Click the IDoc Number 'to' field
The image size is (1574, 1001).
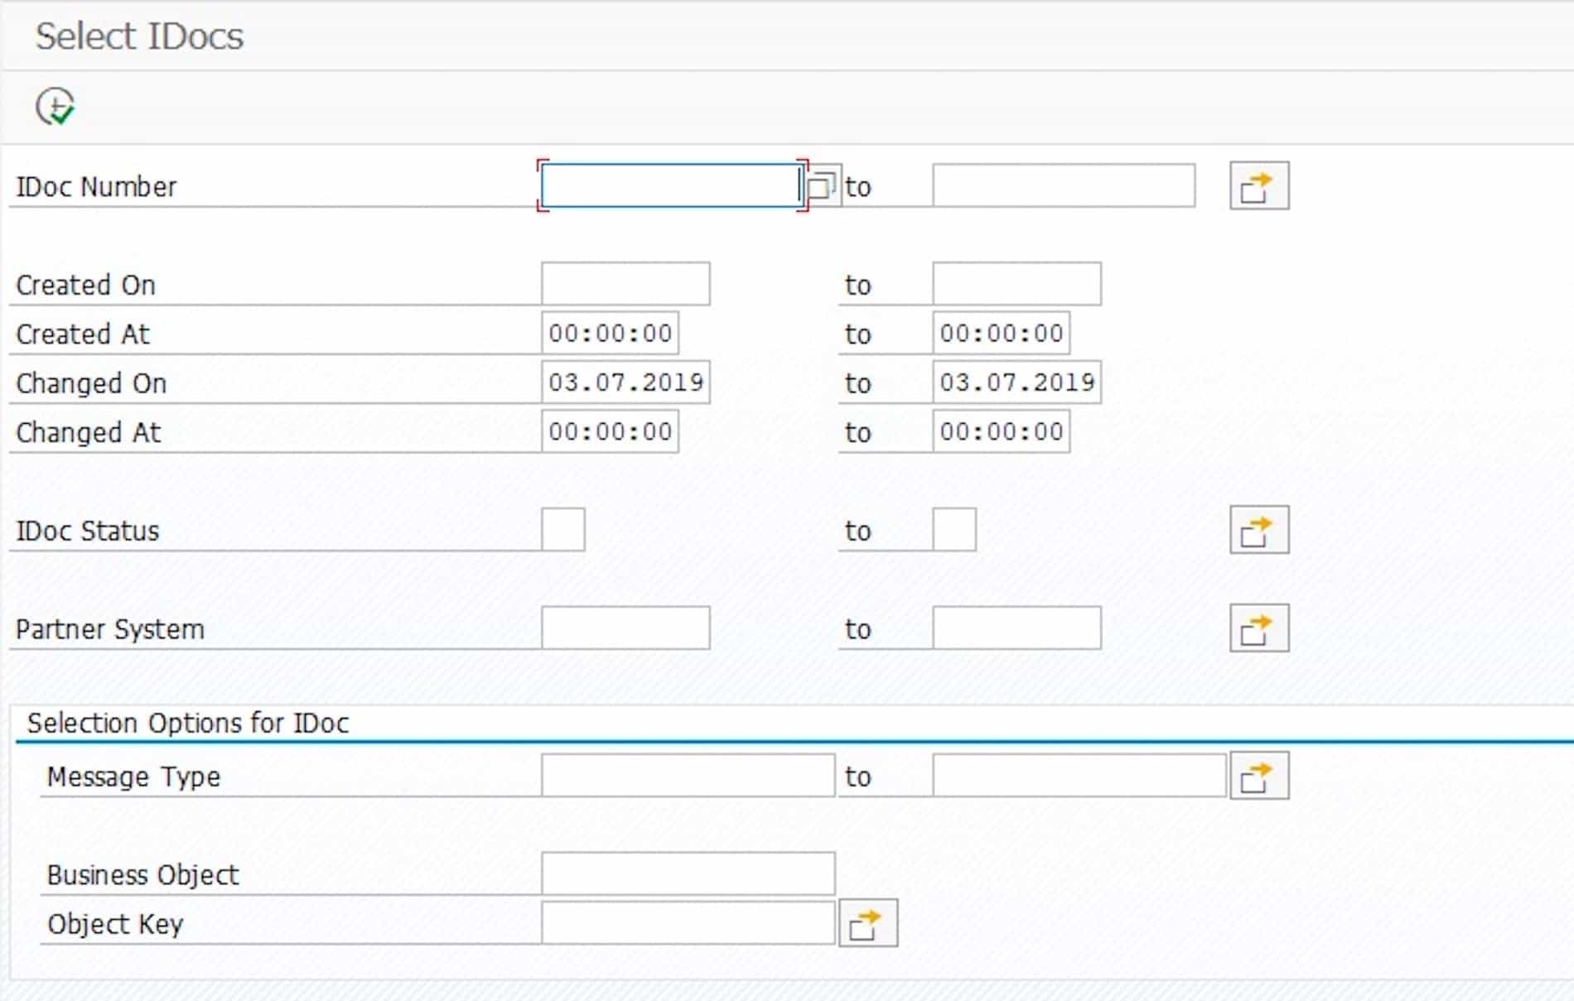tap(1063, 185)
